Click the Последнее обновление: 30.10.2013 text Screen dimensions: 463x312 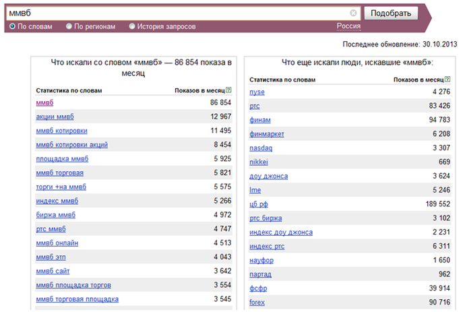point(400,44)
